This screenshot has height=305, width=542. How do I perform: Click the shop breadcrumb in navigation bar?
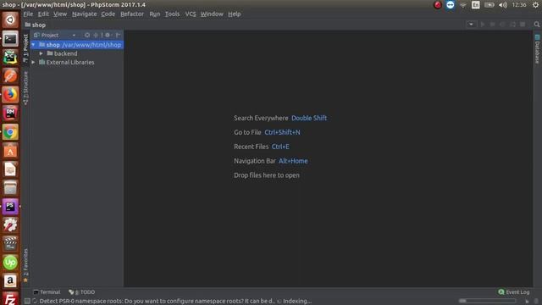(x=36, y=25)
